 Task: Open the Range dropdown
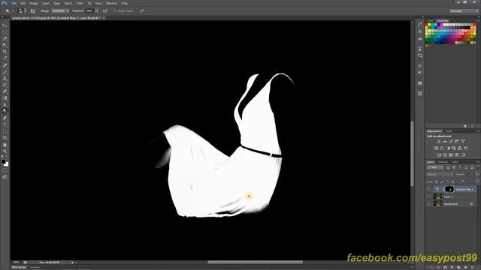point(60,10)
